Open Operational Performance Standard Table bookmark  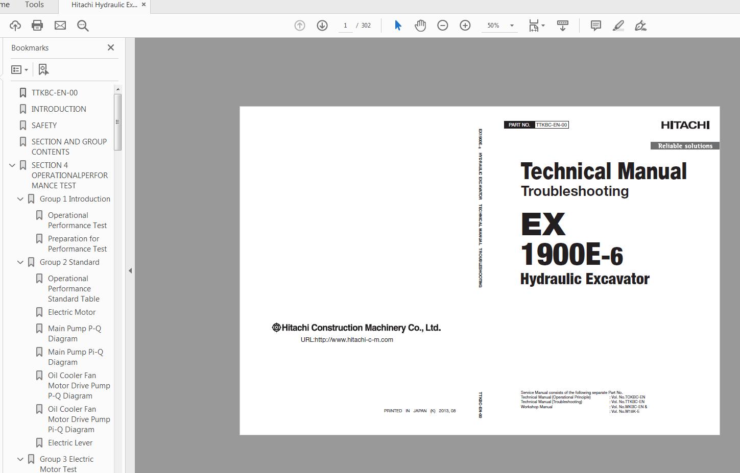74,289
